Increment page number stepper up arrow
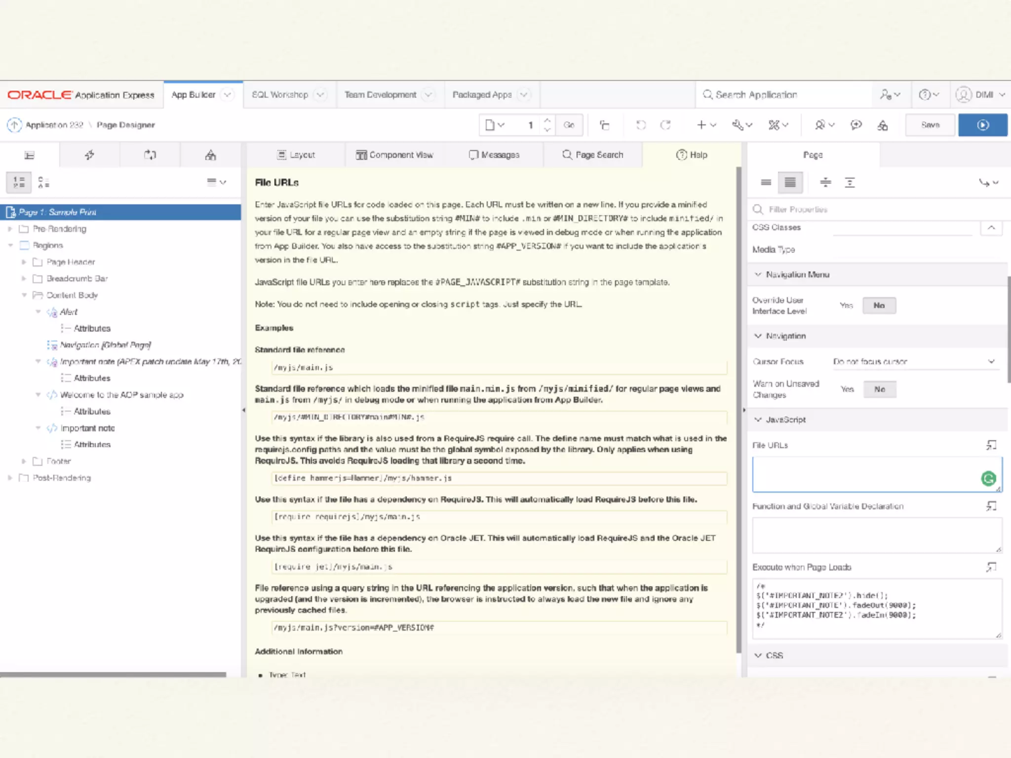 coord(547,120)
